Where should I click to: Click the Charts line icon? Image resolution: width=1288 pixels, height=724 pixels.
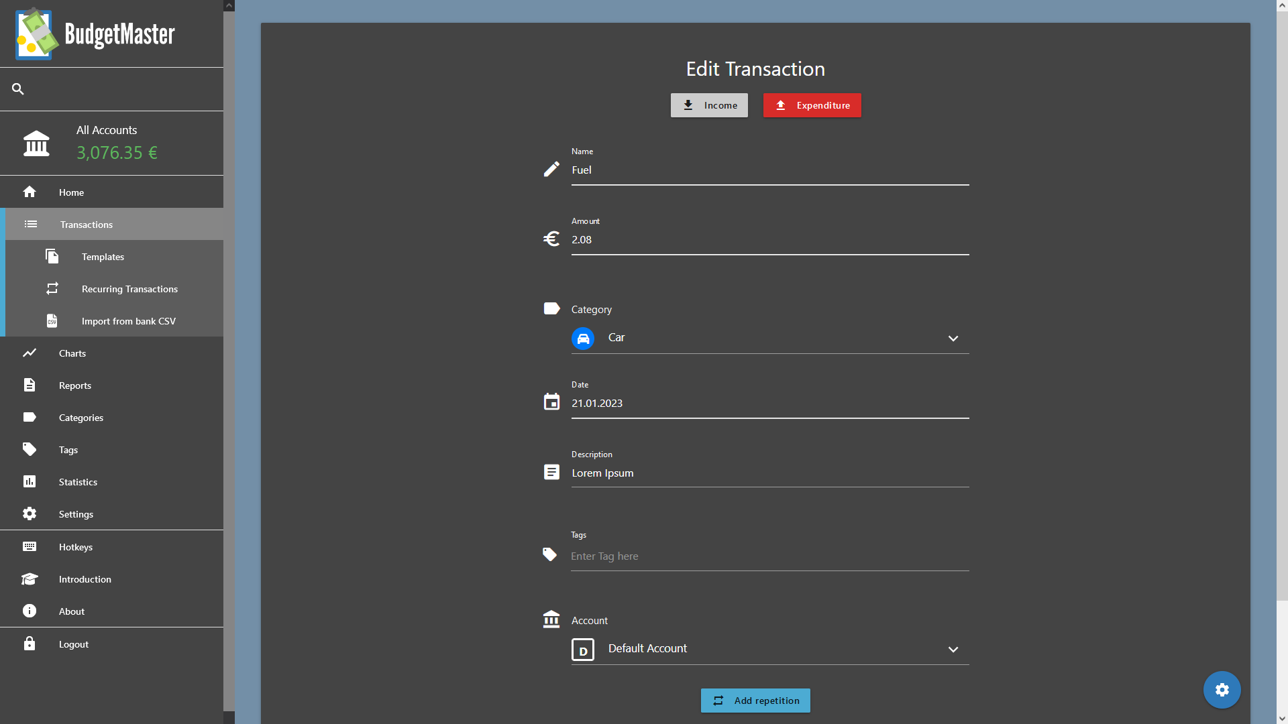click(30, 353)
